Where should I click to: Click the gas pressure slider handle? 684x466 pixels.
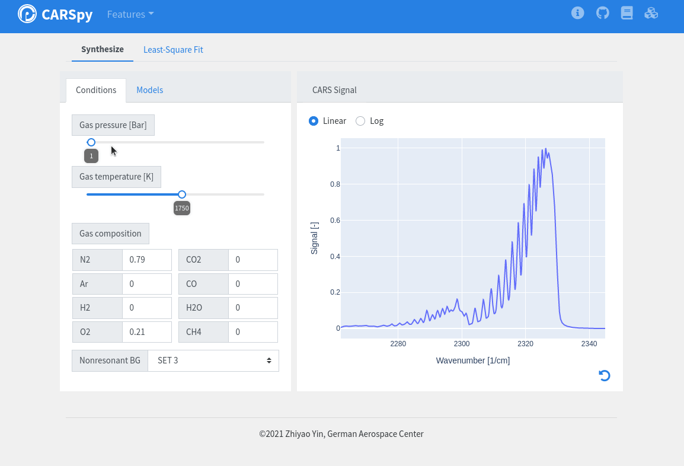(x=91, y=142)
